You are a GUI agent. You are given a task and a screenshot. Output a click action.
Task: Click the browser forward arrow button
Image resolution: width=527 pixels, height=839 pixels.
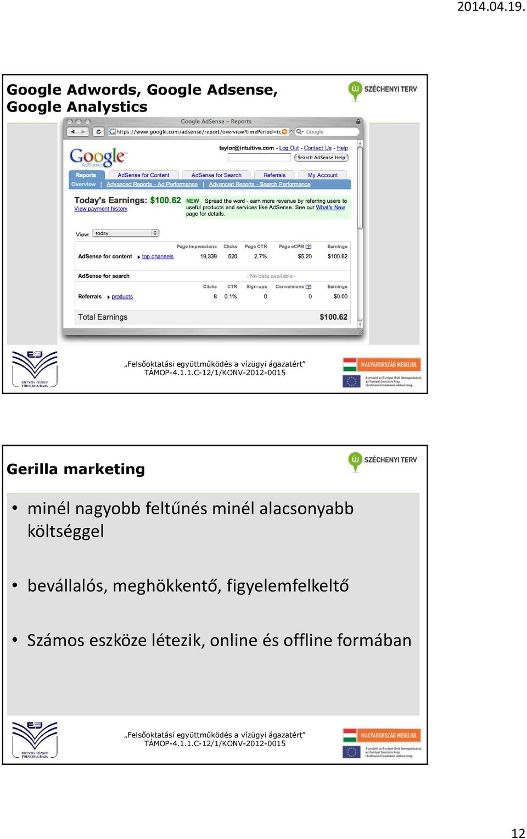point(83,132)
